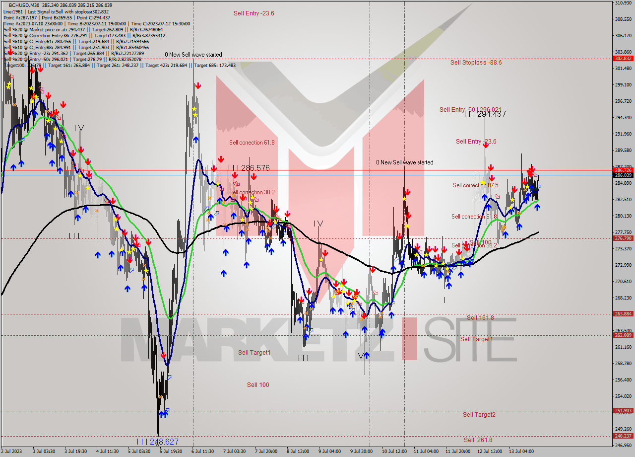Click the '11 Jul 20:00' time axis label
The width and height of the screenshot is (635, 457).
click(x=458, y=452)
